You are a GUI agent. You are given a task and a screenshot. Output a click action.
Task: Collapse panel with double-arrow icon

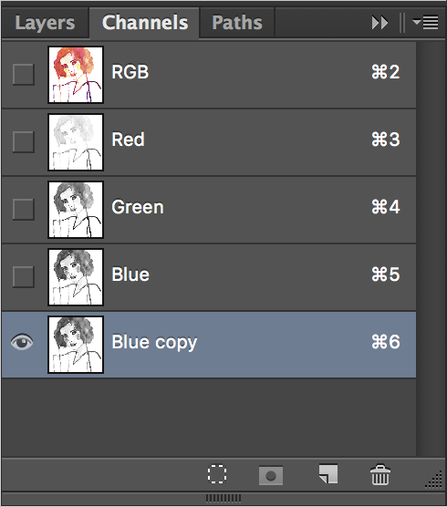tap(379, 23)
